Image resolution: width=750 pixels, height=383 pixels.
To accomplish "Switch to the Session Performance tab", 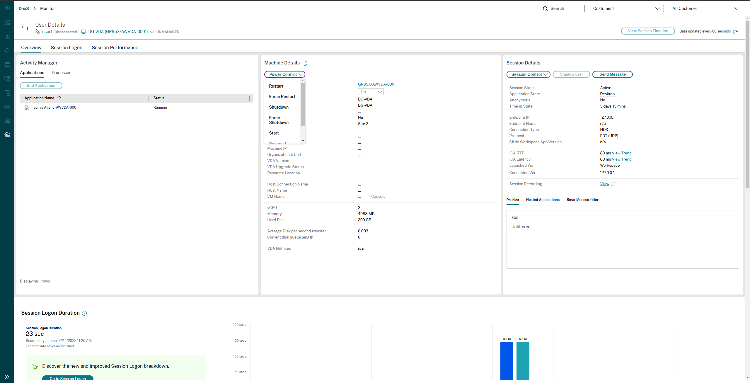I will pyautogui.click(x=115, y=47).
